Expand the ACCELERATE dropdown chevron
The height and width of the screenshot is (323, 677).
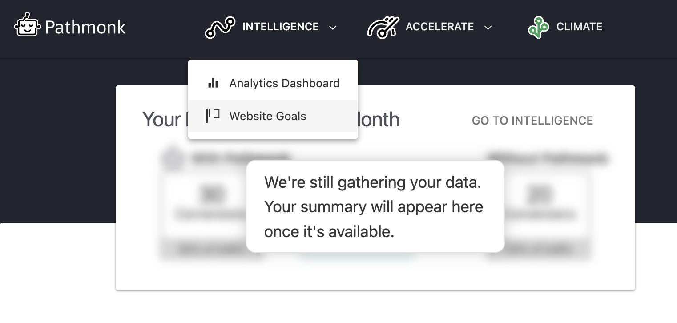click(488, 28)
